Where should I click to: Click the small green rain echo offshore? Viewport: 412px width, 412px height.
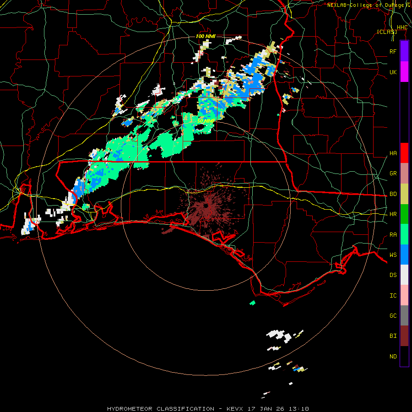tap(253, 303)
